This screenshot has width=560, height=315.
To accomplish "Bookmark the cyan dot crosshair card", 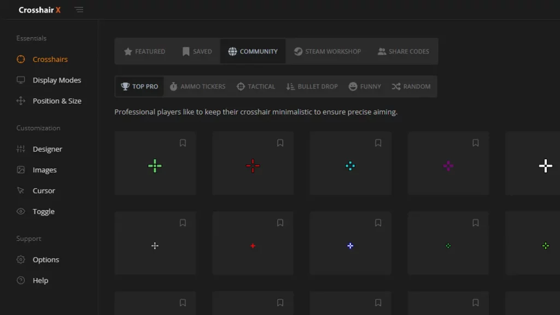I will point(378,143).
